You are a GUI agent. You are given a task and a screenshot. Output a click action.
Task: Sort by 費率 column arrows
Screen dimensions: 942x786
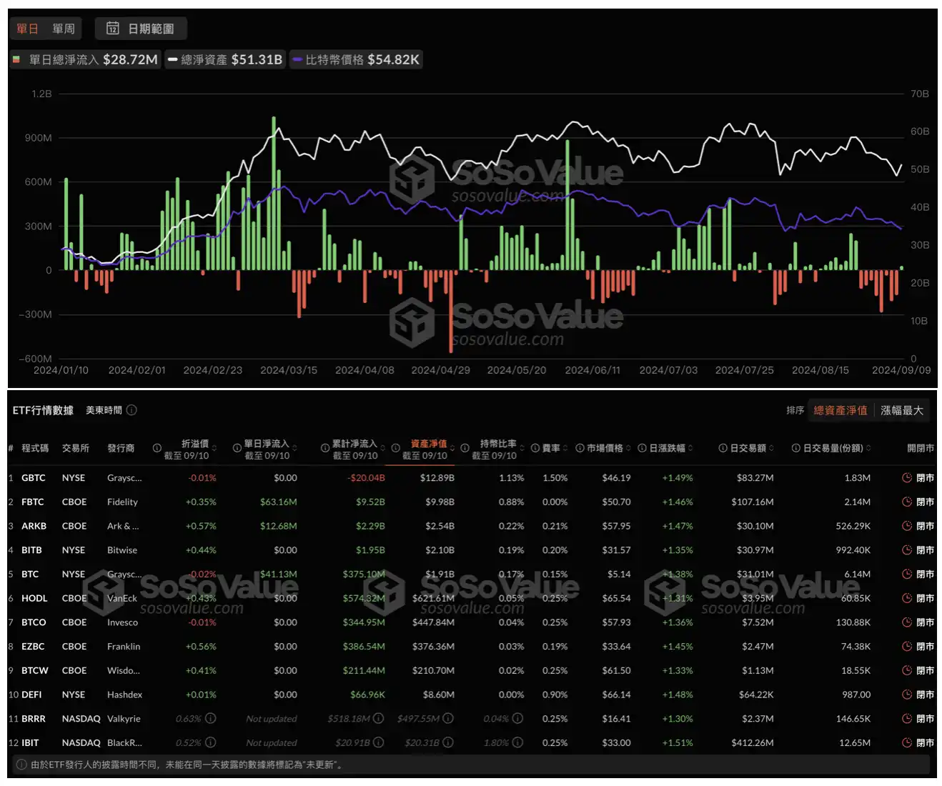[x=565, y=449]
